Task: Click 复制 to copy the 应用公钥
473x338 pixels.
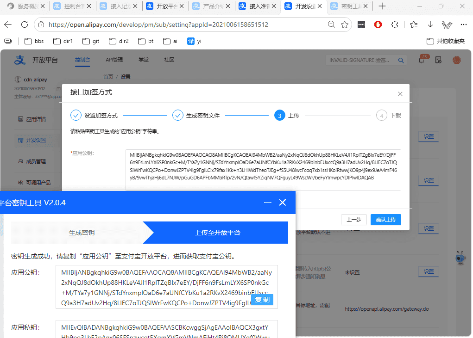Action: click(262, 300)
